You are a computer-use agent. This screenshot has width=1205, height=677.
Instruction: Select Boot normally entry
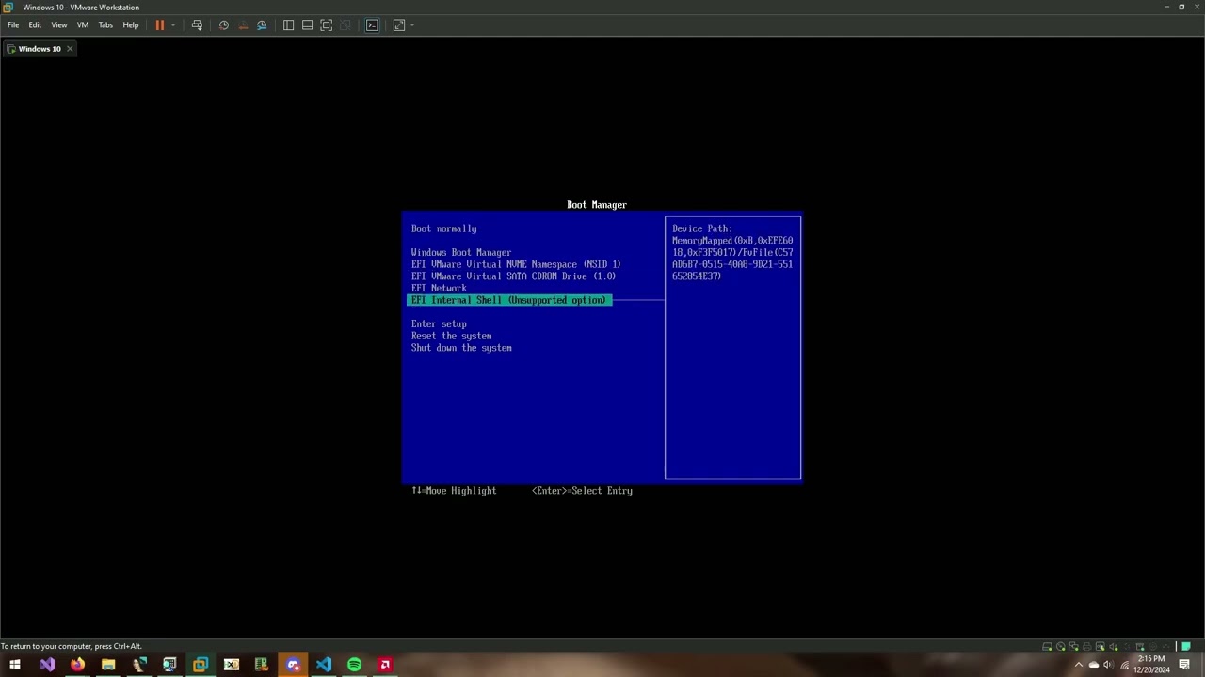(443, 228)
